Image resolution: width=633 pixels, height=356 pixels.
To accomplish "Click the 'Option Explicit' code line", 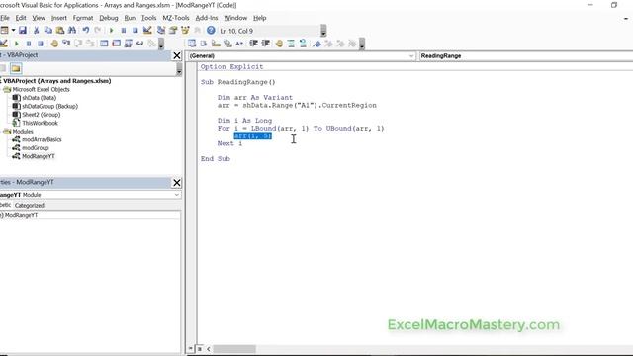I will tap(231, 66).
